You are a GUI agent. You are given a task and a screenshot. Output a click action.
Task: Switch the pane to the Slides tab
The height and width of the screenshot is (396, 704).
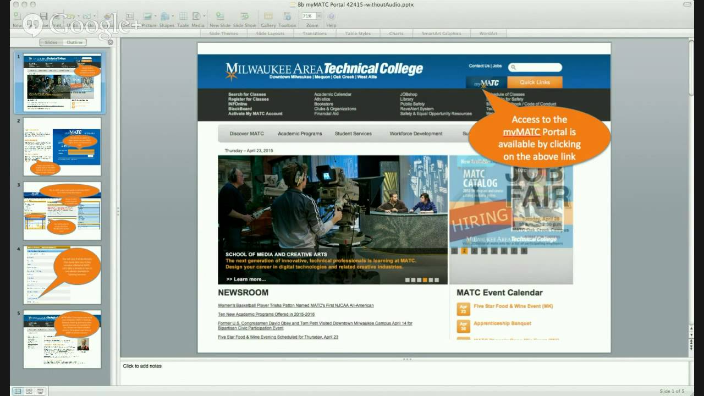51,42
